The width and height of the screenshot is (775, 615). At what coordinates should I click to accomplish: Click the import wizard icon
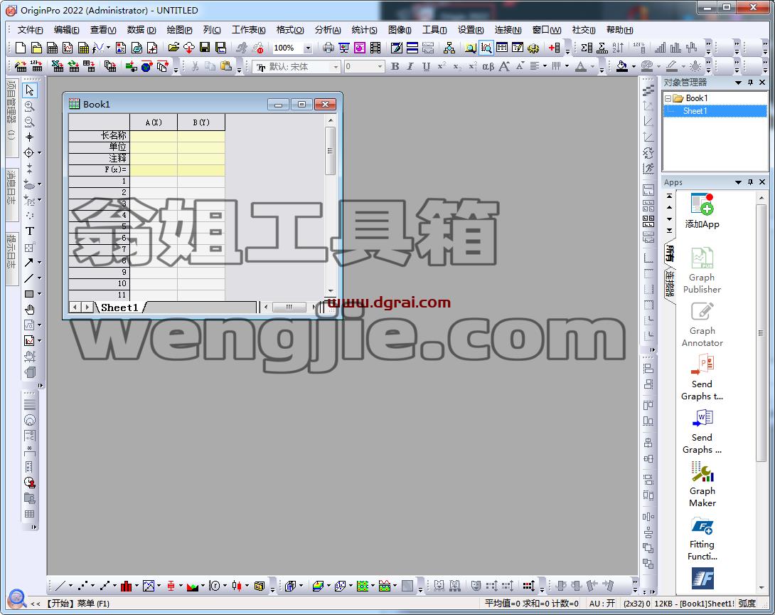[x=21, y=66]
